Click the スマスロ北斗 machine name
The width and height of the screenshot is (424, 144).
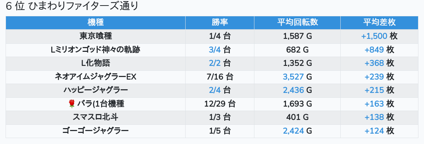click(96, 117)
